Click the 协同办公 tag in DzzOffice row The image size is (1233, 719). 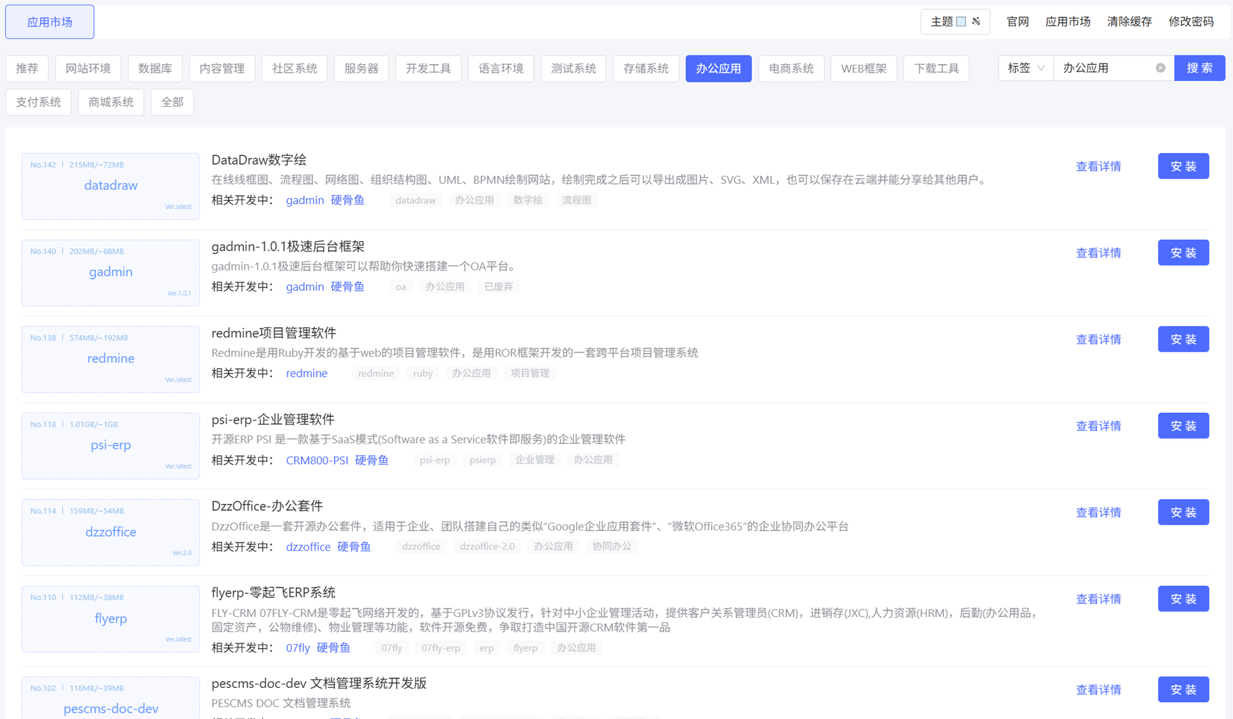(x=612, y=546)
